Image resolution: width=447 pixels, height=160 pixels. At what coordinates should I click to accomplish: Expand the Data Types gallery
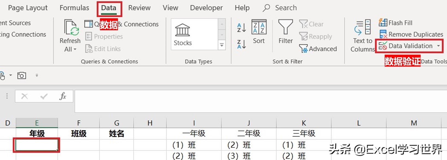click(x=222, y=45)
